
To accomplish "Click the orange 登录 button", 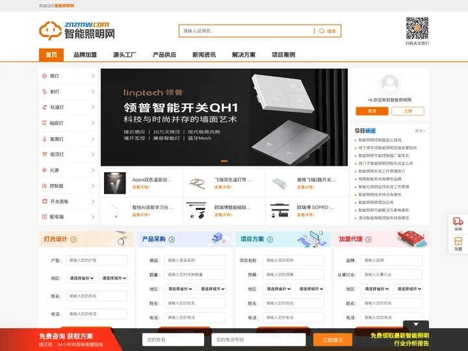I will [372, 111].
